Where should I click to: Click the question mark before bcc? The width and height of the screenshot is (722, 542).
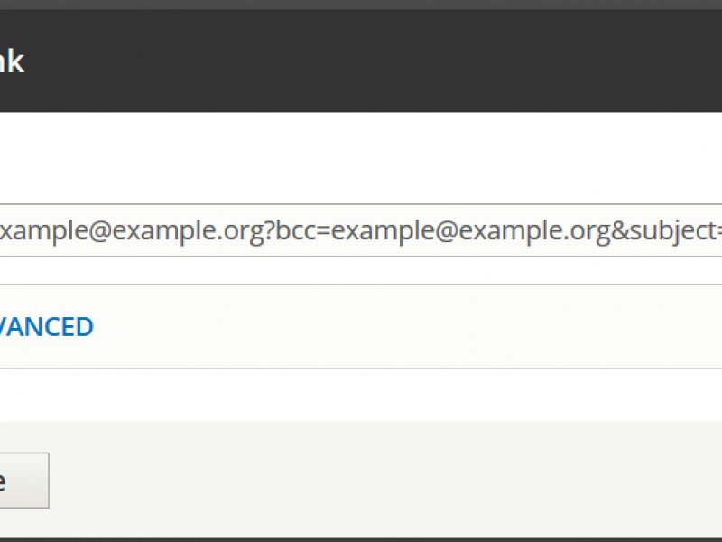tap(270, 230)
